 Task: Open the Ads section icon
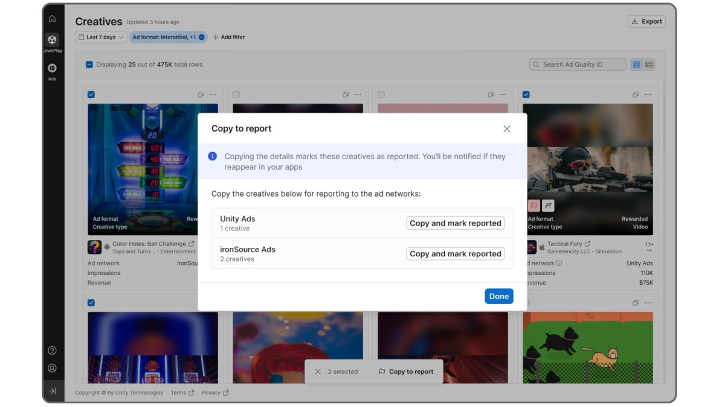click(53, 68)
